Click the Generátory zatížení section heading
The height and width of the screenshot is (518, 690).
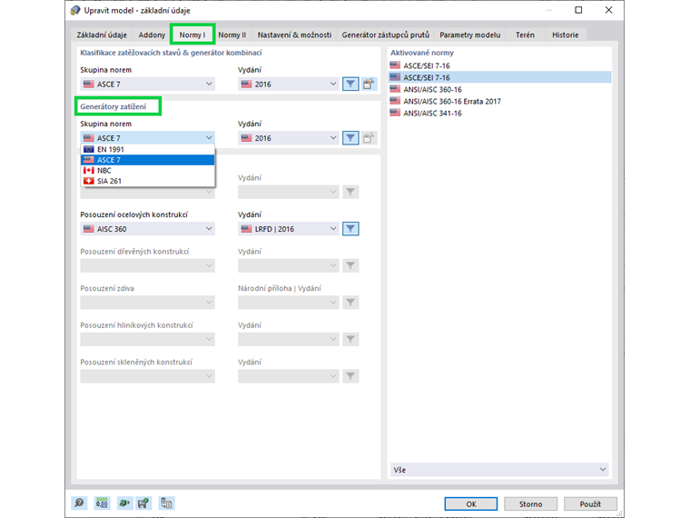point(113,106)
